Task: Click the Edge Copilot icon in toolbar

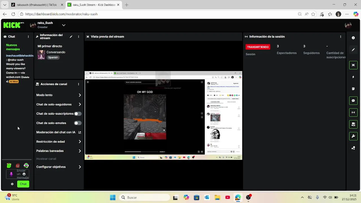Action: click(x=356, y=14)
